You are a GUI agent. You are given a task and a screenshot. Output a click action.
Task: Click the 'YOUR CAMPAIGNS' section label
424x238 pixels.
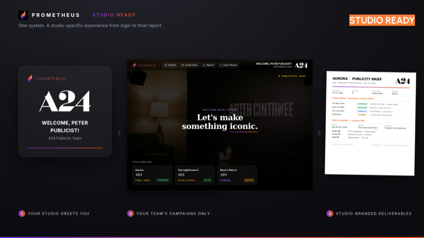pyautogui.click(x=142, y=162)
